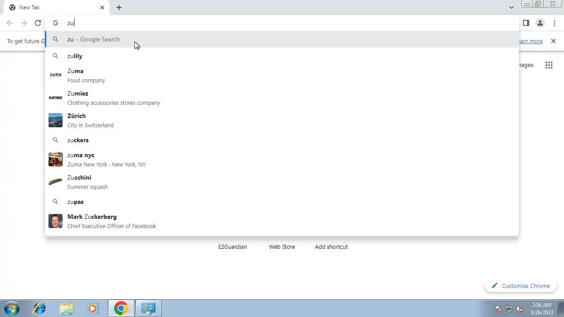
Task: Select the zupas suggestion
Action: pyautogui.click(x=282, y=202)
